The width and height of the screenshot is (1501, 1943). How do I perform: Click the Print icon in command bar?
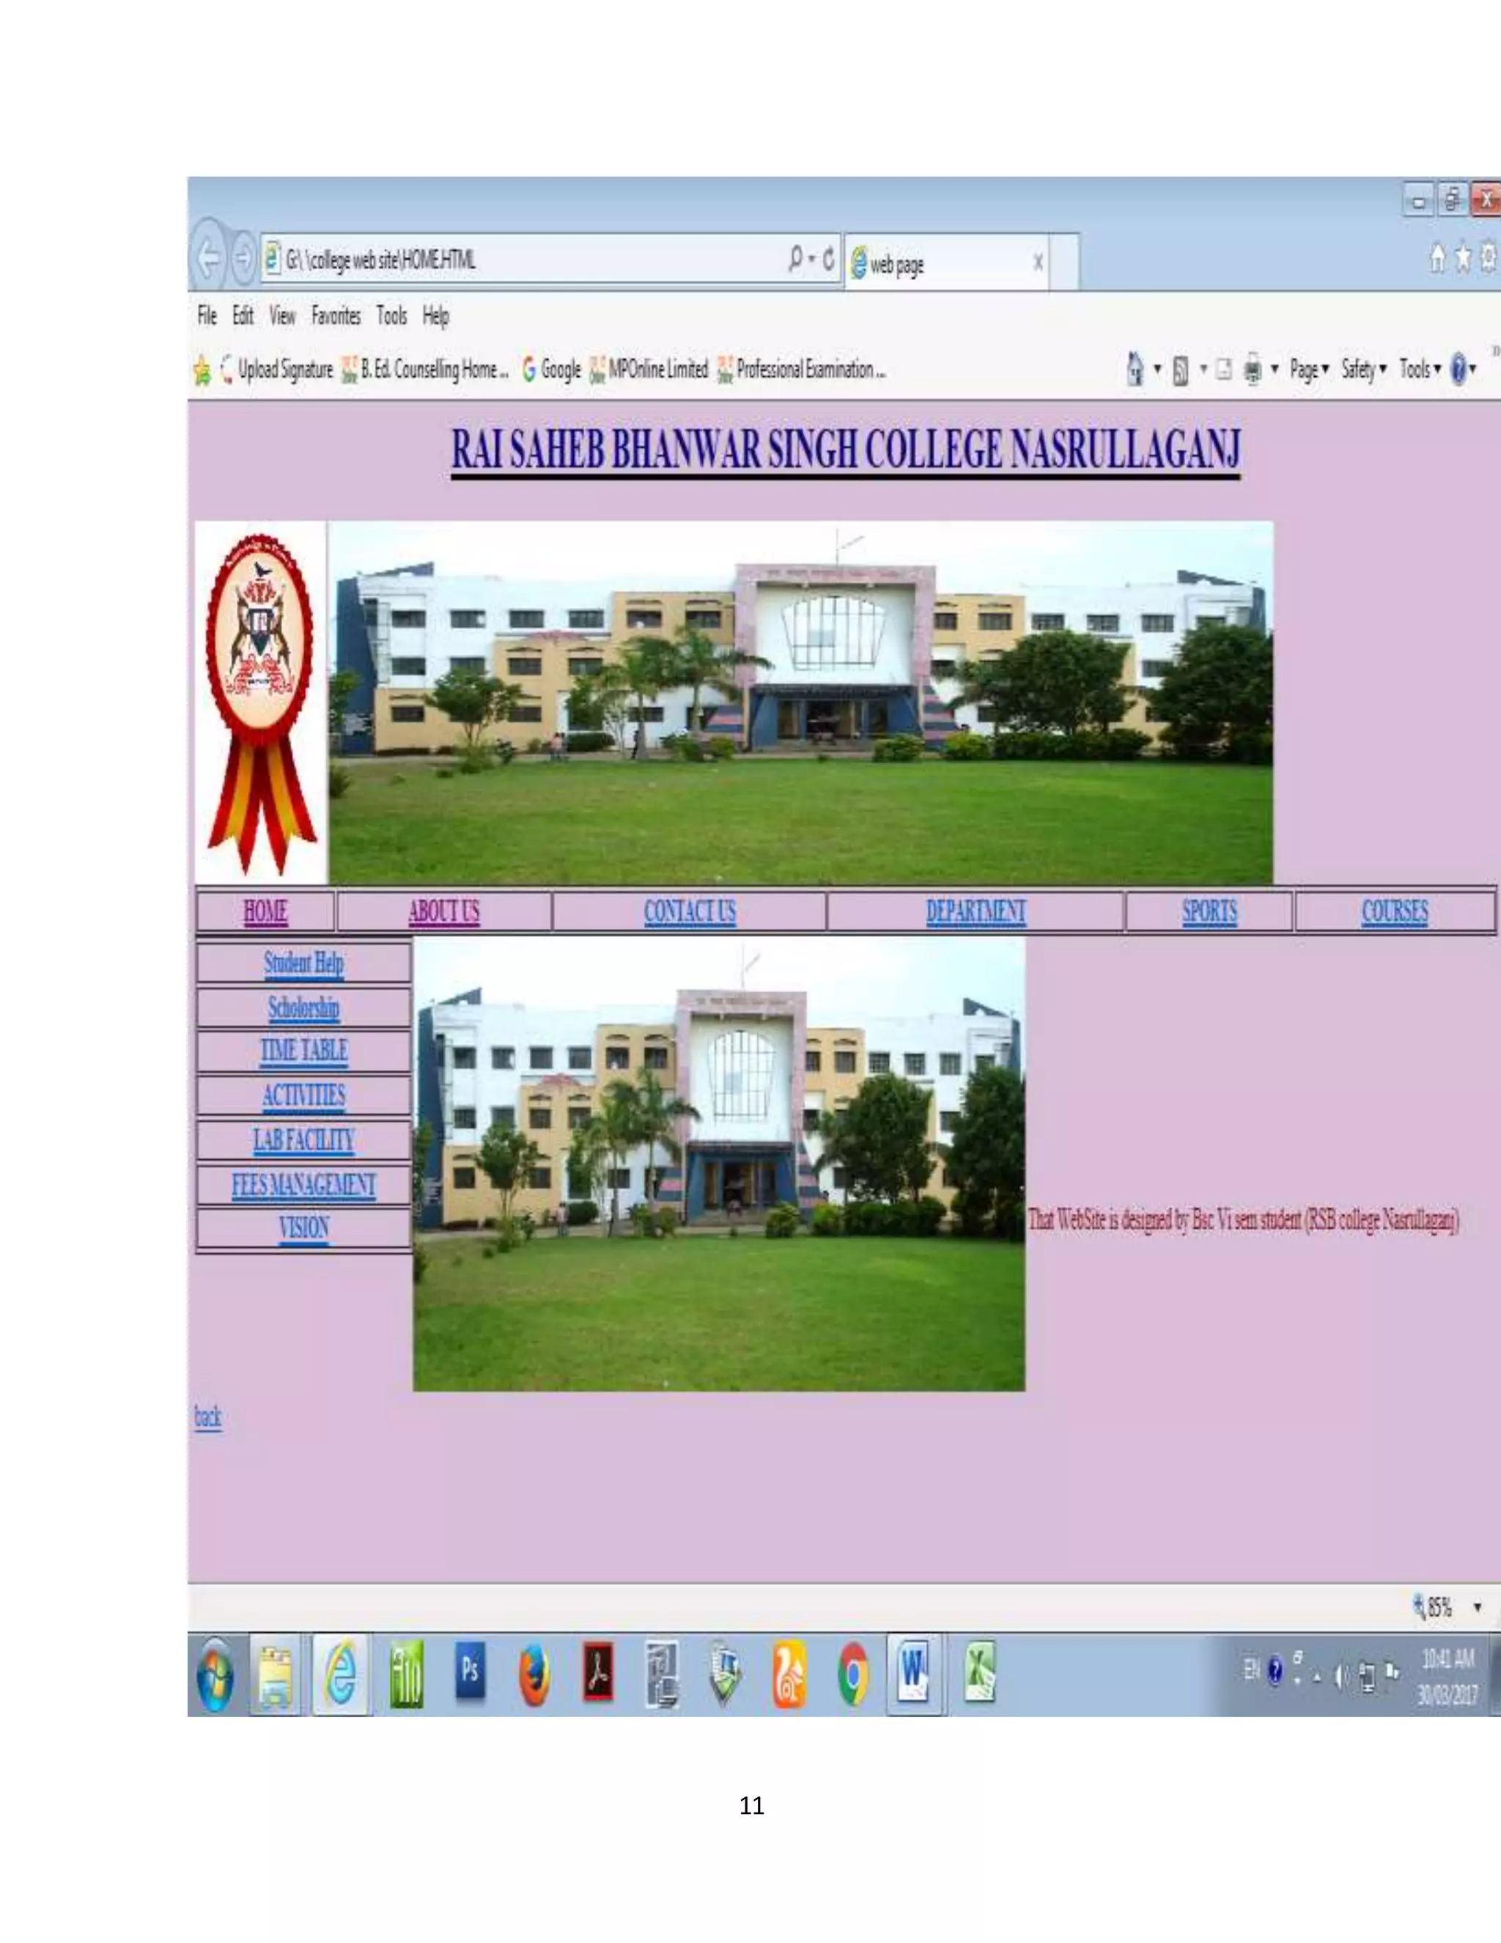tap(1252, 368)
